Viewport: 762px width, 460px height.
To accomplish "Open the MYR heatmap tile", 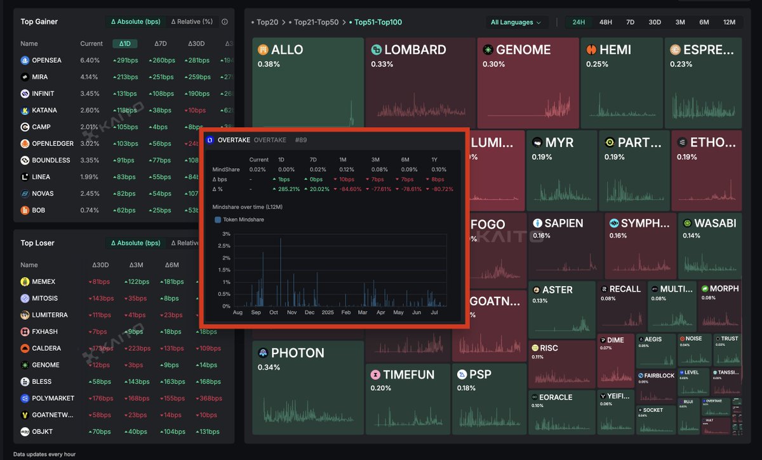I will point(562,170).
